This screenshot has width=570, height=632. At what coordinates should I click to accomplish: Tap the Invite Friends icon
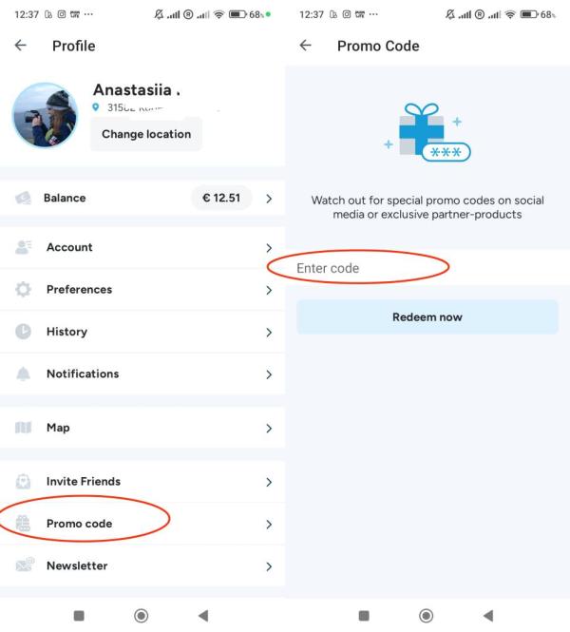tap(25, 481)
